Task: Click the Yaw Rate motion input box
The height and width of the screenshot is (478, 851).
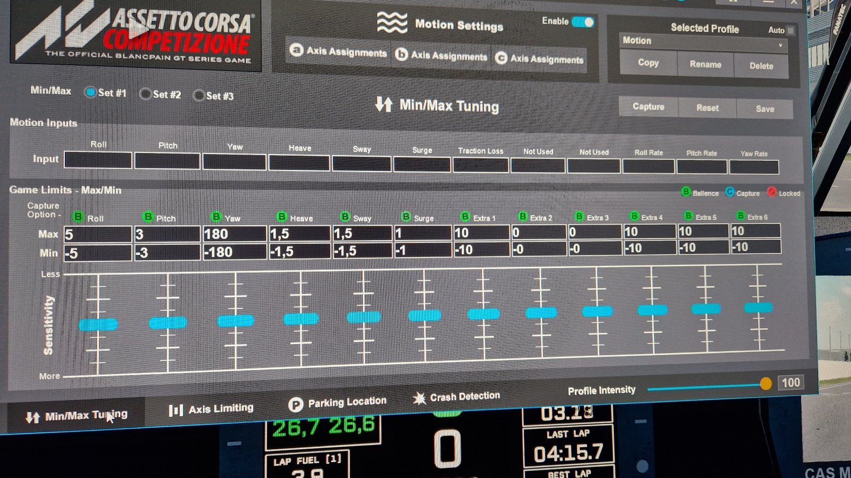Action: tap(754, 167)
